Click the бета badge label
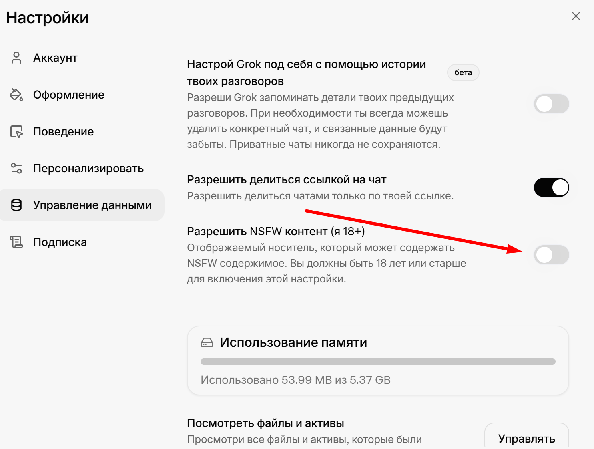The width and height of the screenshot is (594, 449). [x=463, y=72]
